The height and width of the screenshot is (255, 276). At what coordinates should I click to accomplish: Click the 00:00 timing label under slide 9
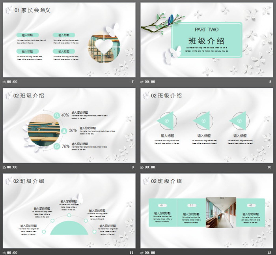point(12,167)
